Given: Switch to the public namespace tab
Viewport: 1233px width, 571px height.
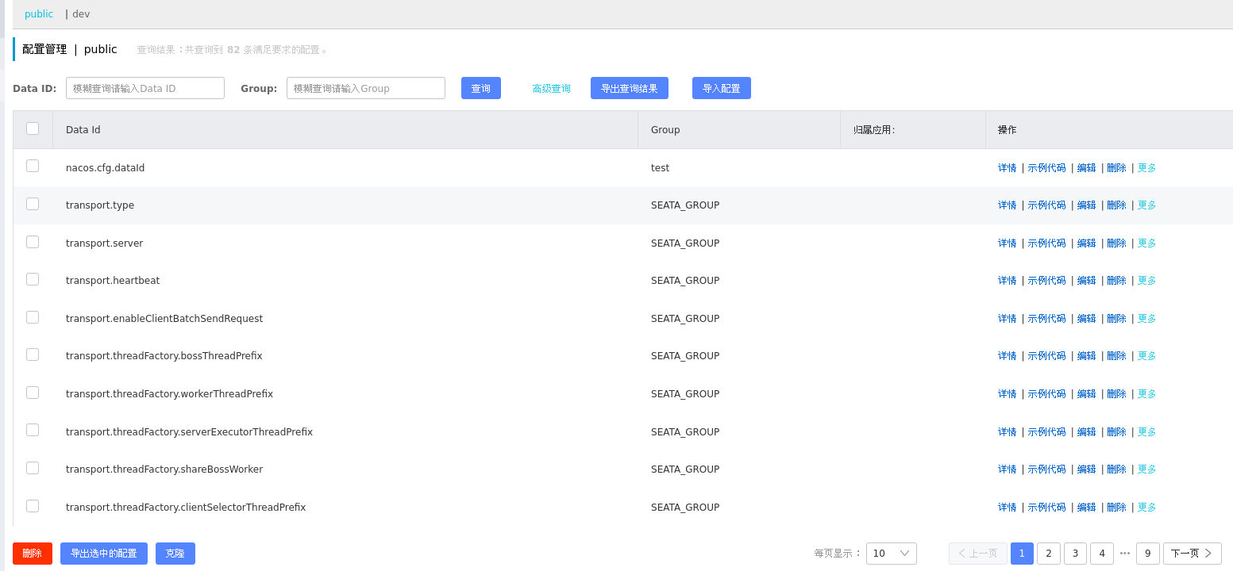Looking at the screenshot, I should point(38,13).
